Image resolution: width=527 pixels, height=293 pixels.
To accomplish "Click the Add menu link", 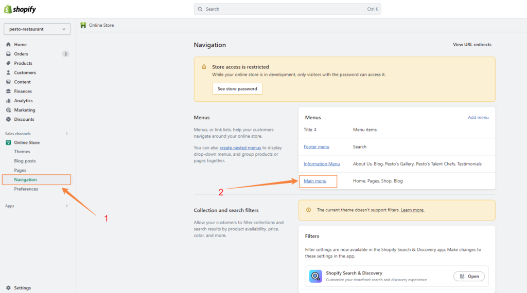I will pyautogui.click(x=478, y=118).
